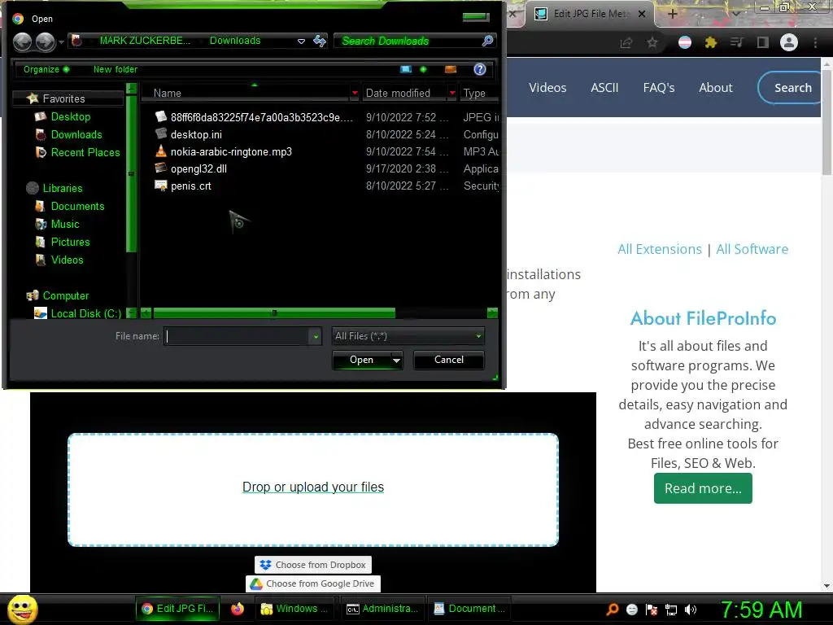Viewport: 833px width, 625px height.
Task: Open recent locations dropdown beside Forward arrow
Action: pos(62,42)
